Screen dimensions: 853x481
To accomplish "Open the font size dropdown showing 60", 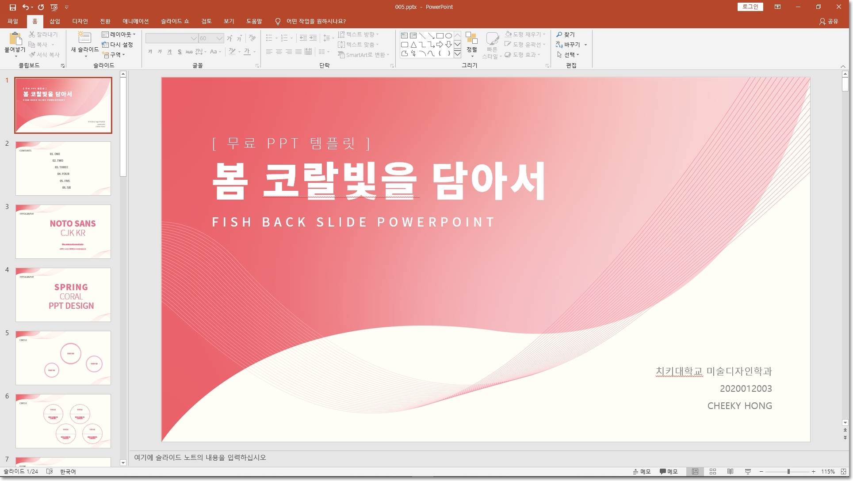I will coord(219,38).
